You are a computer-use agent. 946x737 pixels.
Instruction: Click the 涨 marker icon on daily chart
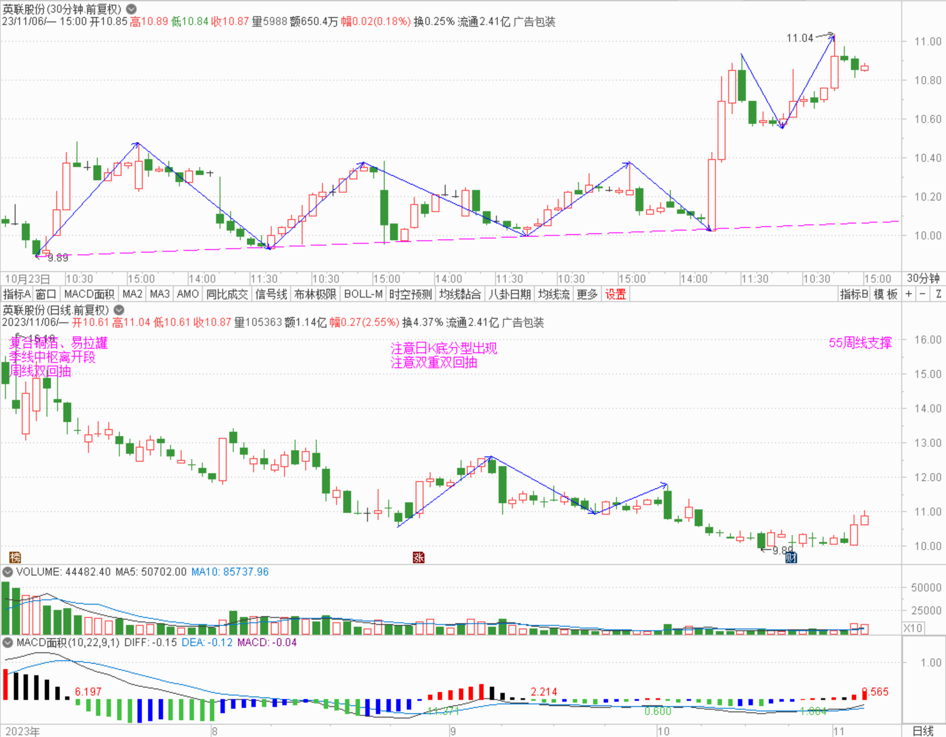point(419,557)
